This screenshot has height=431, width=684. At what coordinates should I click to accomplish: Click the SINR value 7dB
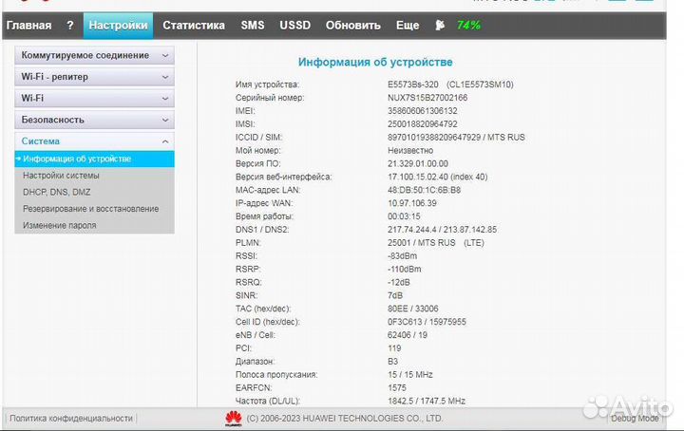[395, 295]
